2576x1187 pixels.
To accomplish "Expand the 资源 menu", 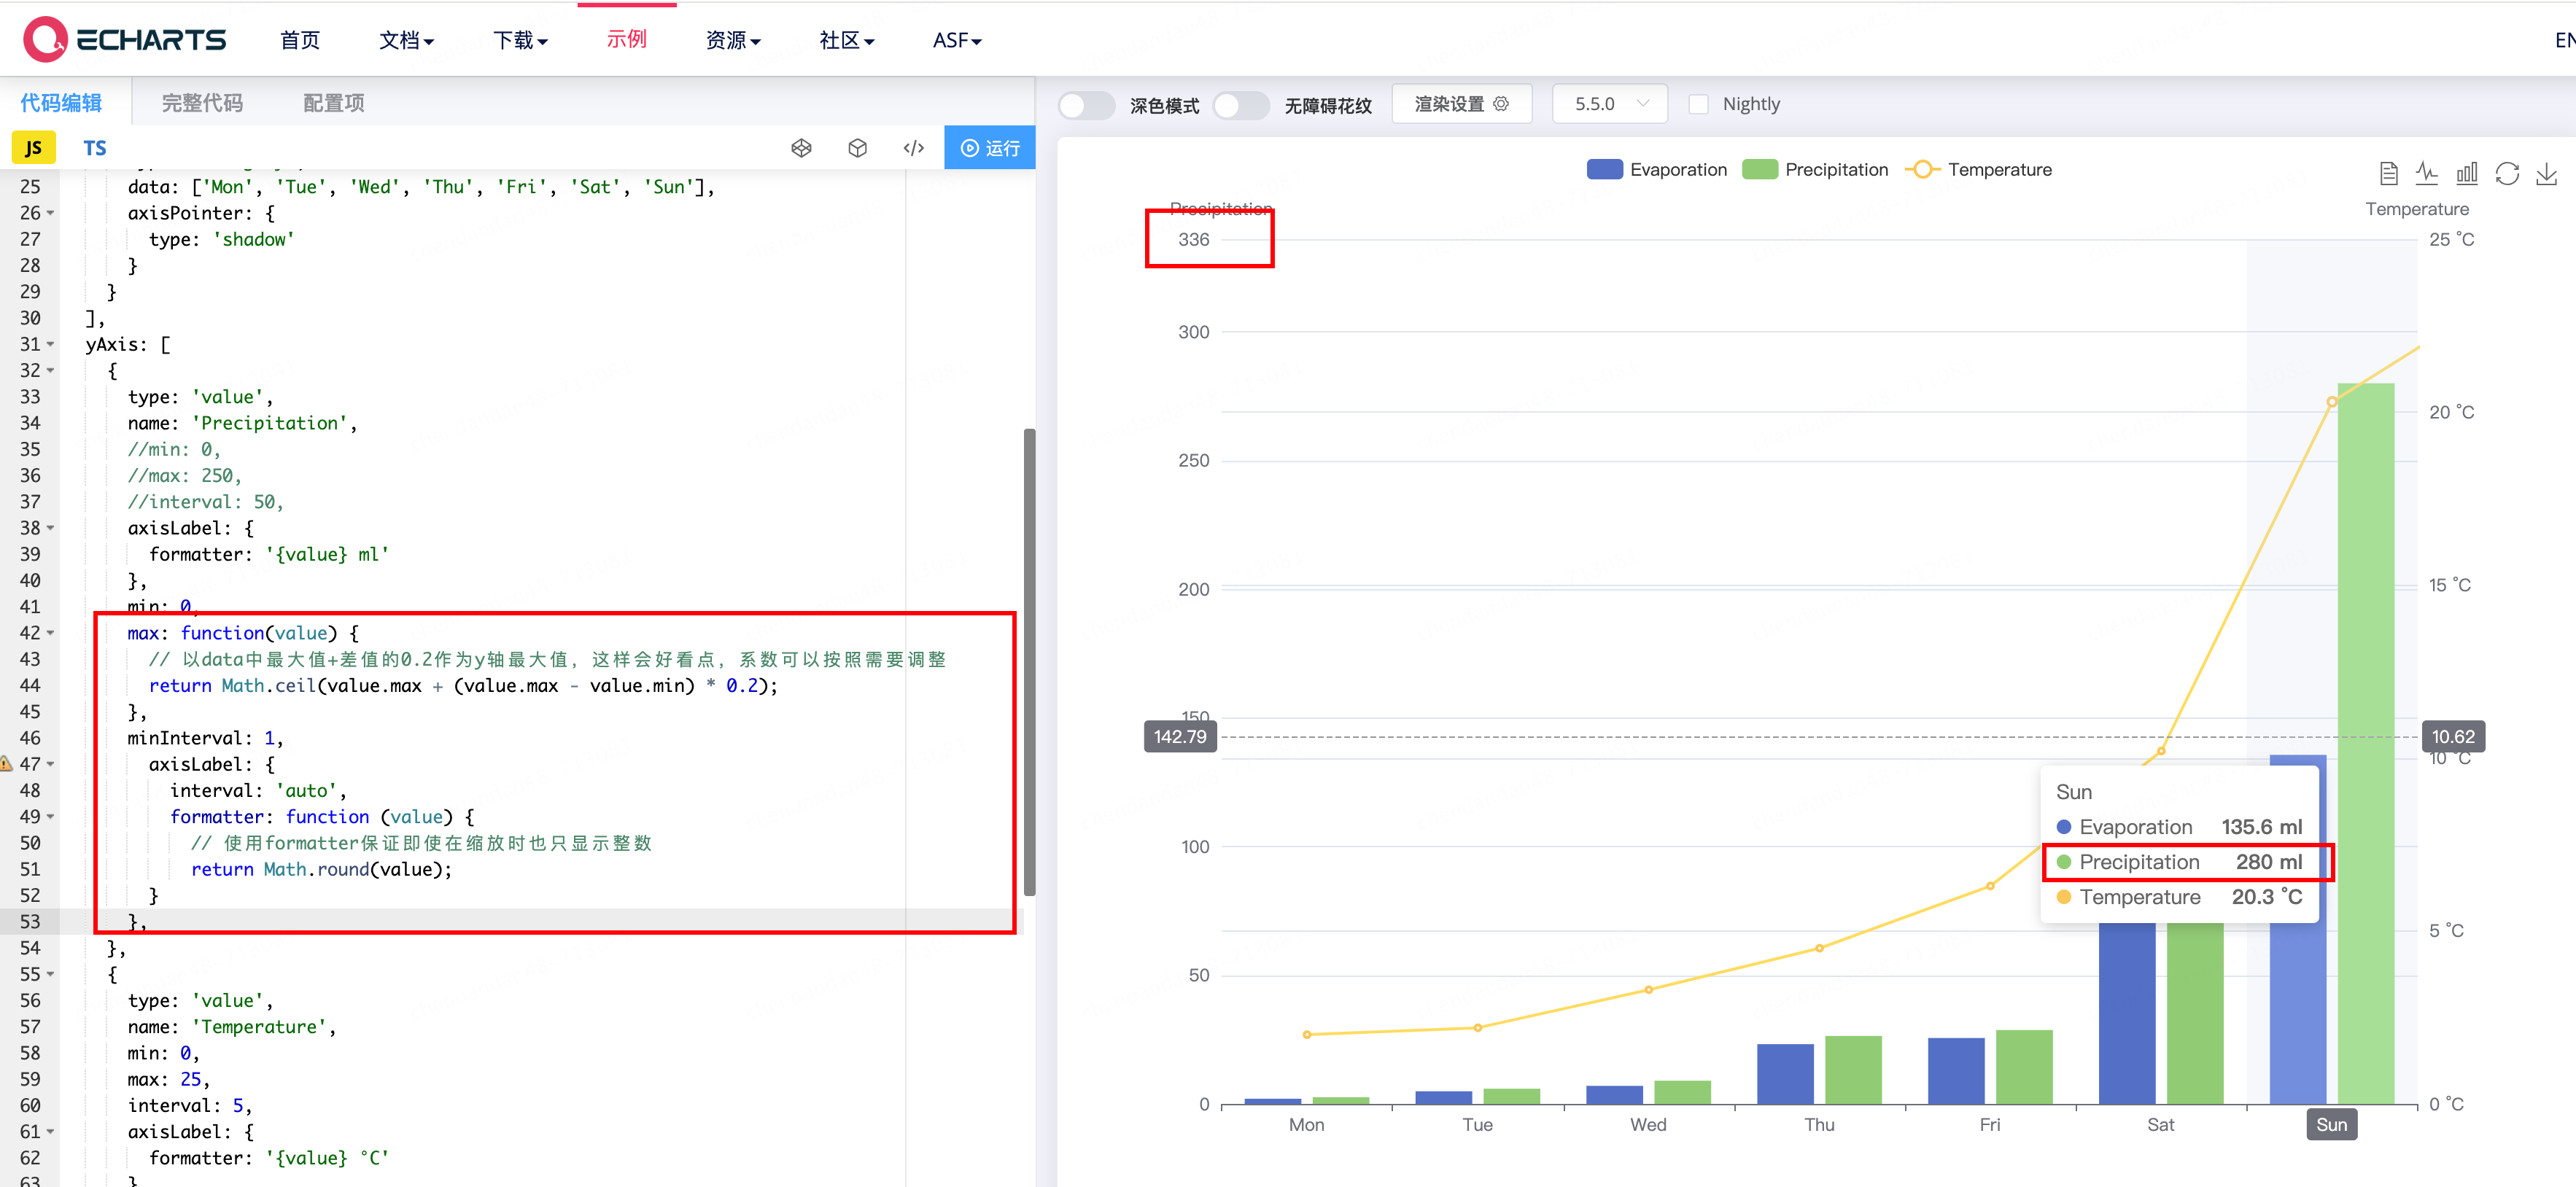I will click(x=733, y=40).
